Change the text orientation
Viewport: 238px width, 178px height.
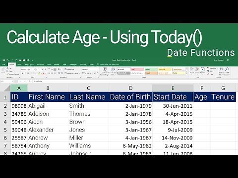[59, 69]
